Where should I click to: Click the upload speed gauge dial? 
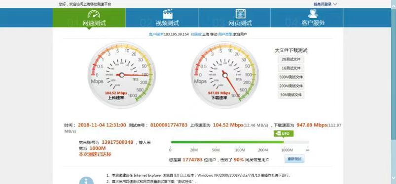coord(122,75)
